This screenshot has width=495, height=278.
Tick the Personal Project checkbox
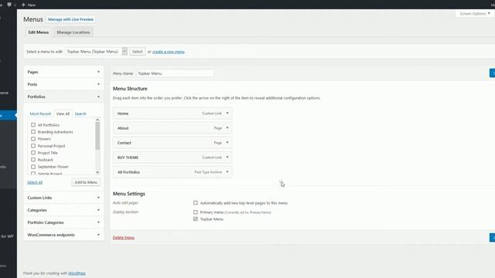33,146
